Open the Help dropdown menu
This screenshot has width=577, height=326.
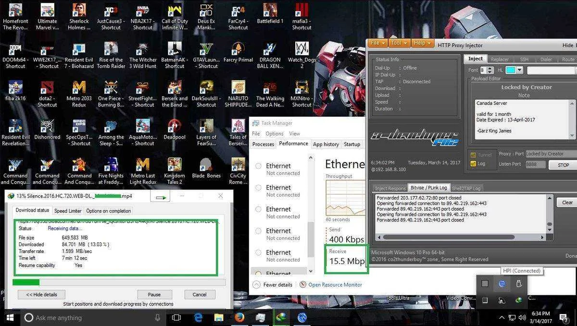422,43
